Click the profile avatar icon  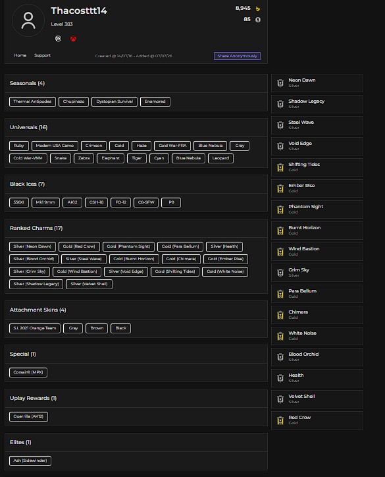click(x=28, y=20)
